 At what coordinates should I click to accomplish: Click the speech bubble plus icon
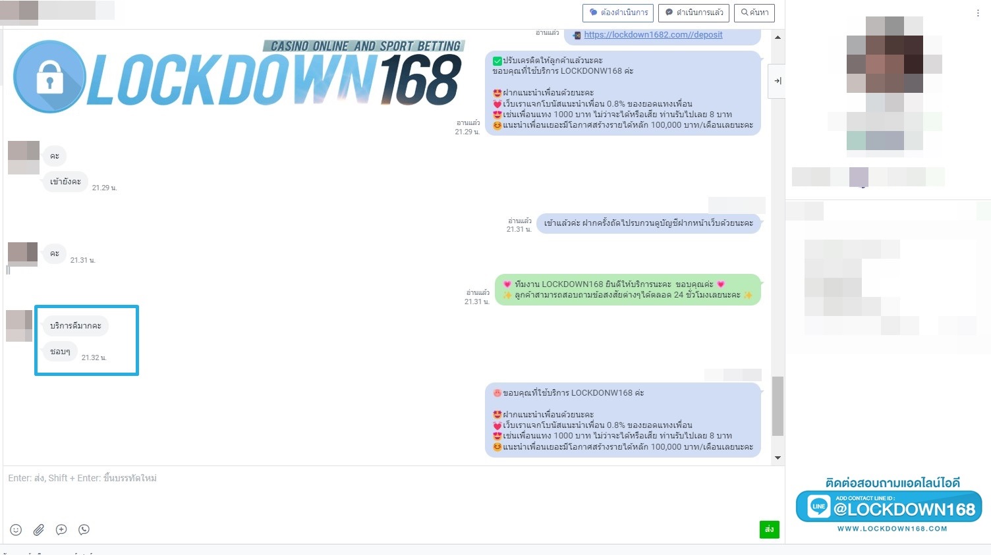pos(61,530)
